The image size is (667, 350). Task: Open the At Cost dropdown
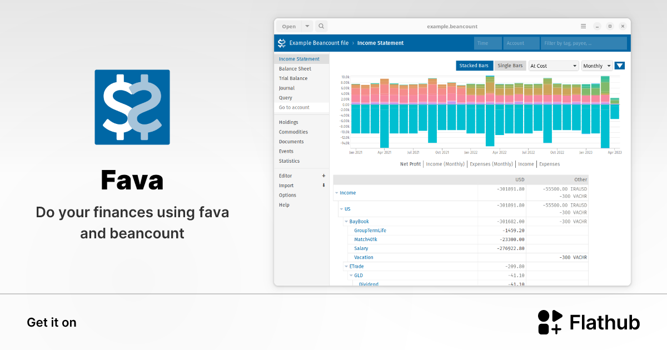[x=553, y=66]
